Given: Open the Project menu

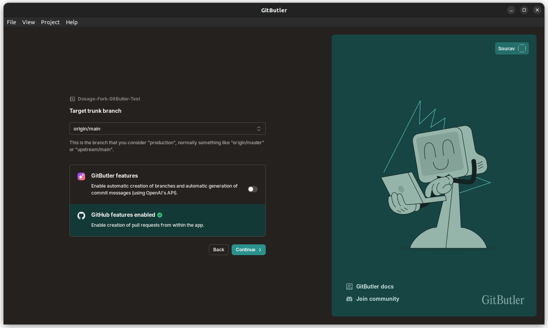Looking at the screenshot, I should (50, 22).
